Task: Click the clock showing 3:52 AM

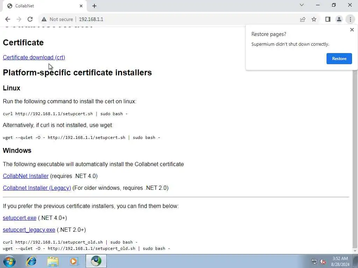Action: click(x=340, y=259)
